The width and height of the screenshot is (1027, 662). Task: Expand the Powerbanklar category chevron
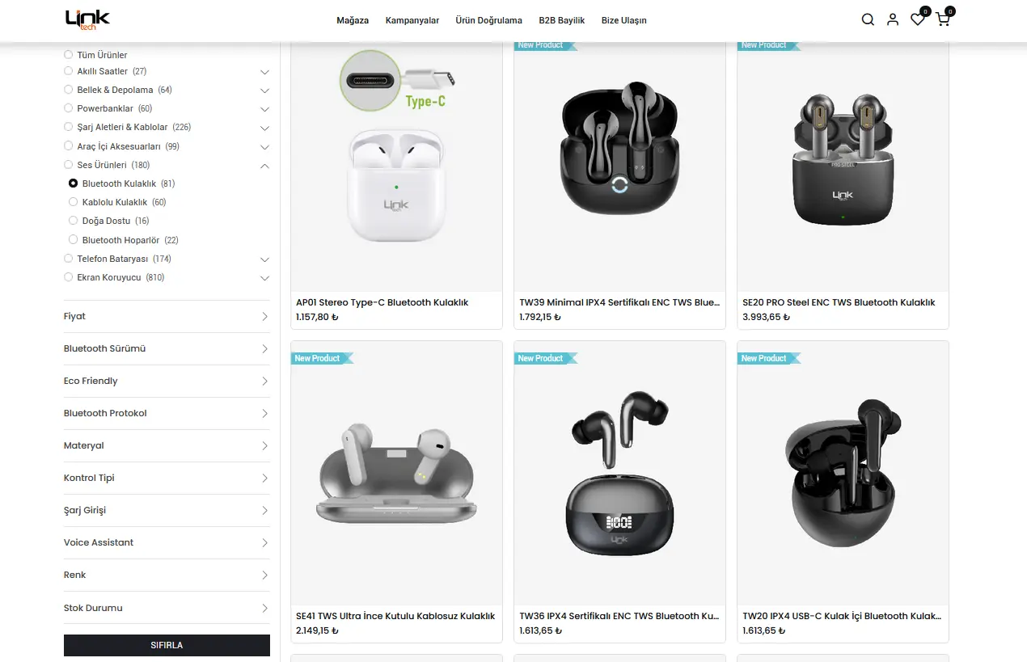(x=264, y=109)
